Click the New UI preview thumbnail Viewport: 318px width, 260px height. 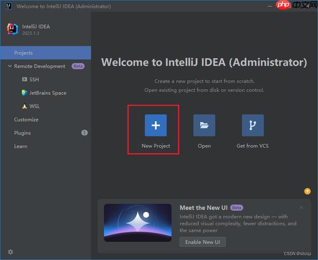tap(138, 223)
